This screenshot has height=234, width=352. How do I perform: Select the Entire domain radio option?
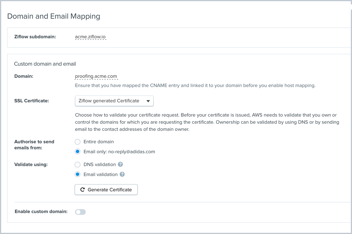pyautogui.click(x=77, y=142)
